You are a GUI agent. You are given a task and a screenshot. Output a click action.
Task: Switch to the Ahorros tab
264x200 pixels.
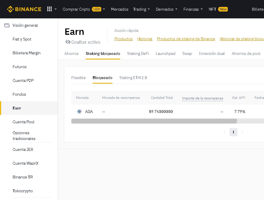[72, 53]
